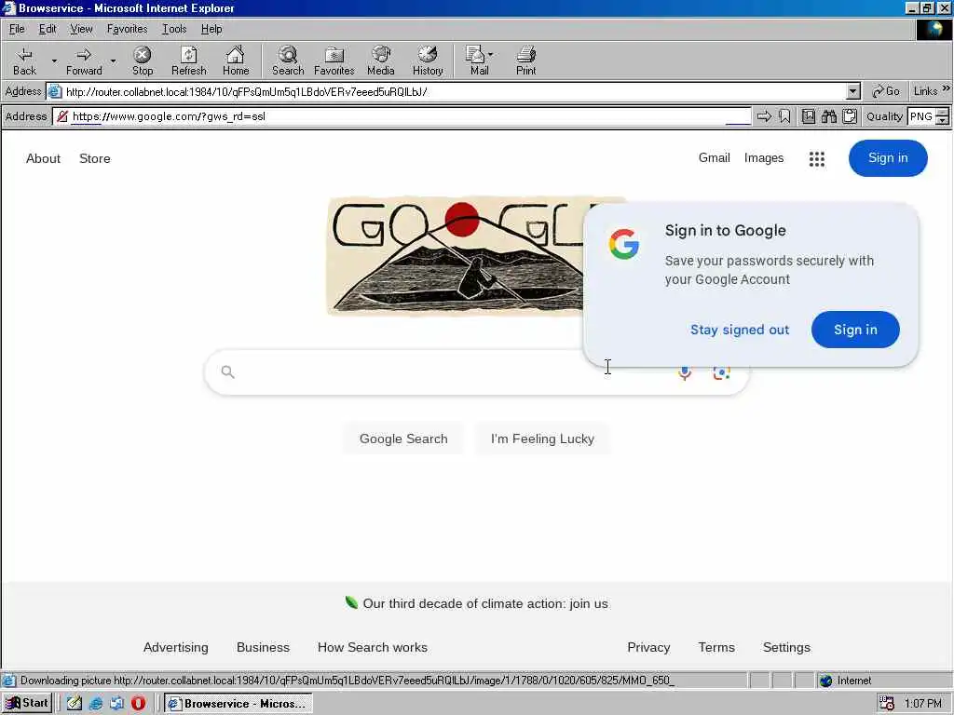954x715 pixels.
Task: Click the blue Sign in button top right
Action: (888, 158)
